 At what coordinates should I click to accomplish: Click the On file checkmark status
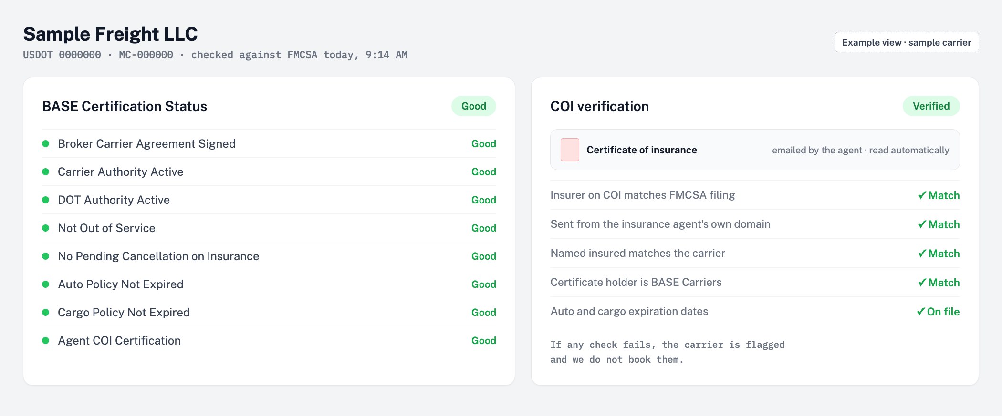(x=938, y=312)
